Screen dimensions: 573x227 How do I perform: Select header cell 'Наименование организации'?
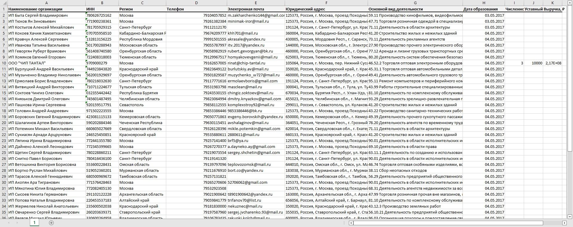[x=46, y=9]
